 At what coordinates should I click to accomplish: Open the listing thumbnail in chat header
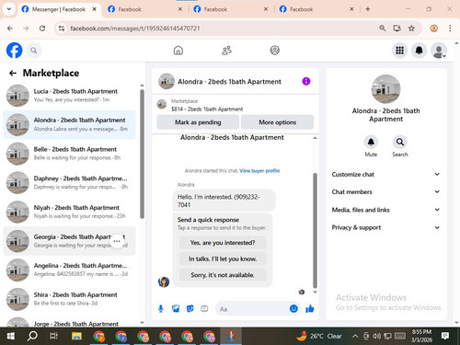click(167, 81)
